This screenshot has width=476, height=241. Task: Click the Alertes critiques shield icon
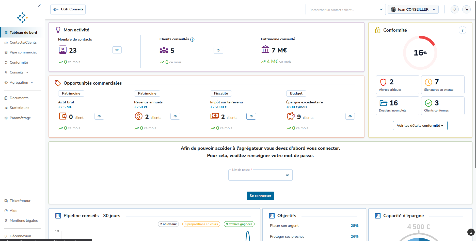tap(383, 82)
